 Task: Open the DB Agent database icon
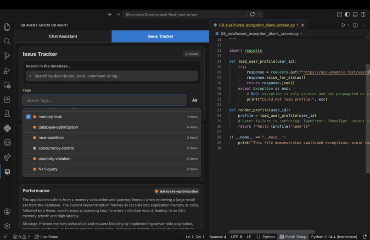[x=7, y=172]
